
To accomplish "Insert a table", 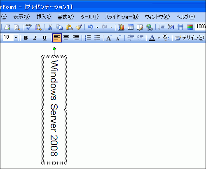I will pos(131,27).
